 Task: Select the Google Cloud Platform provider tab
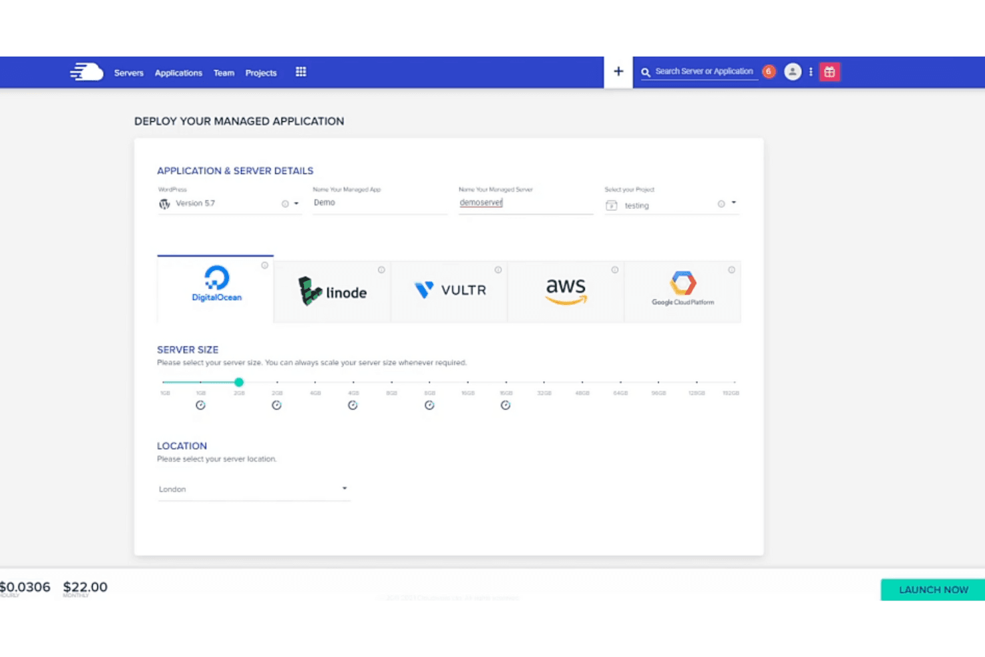(682, 292)
